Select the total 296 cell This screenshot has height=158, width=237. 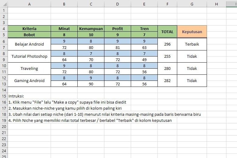coord(167,44)
